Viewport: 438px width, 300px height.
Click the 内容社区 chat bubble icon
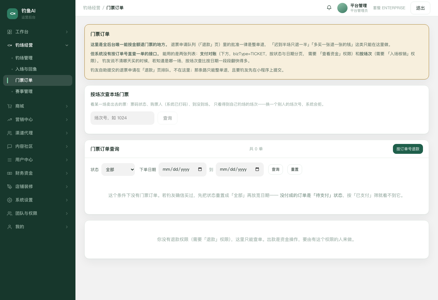10,146
